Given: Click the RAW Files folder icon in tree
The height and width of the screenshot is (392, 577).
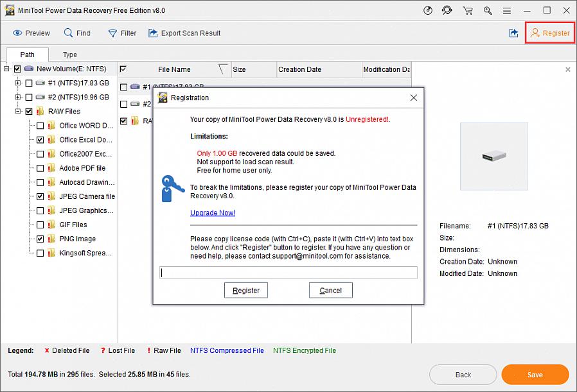Looking at the screenshot, I should [40, 112].
